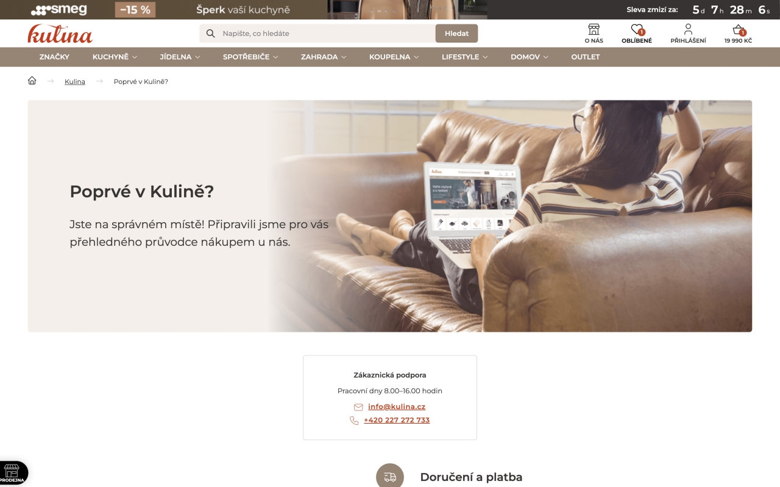Open the Značky menu item

(54, 57)
